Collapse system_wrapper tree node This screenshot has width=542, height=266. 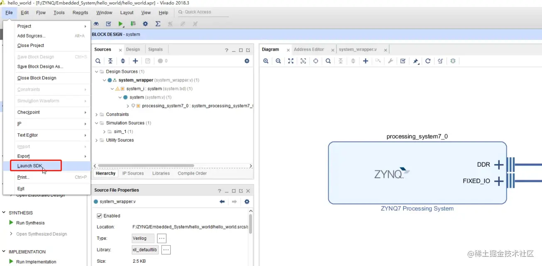[x=104, y=80]
